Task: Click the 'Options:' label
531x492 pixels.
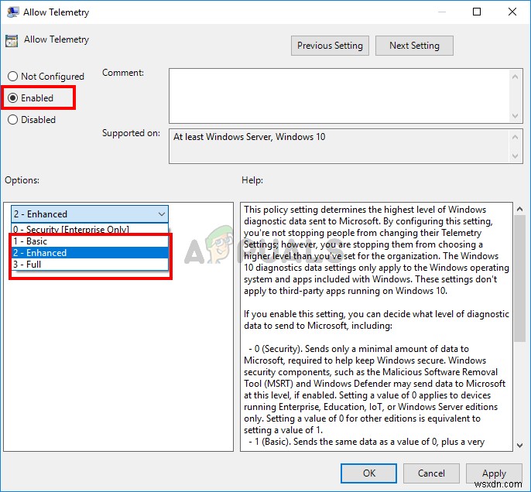Action: (22, 180)
